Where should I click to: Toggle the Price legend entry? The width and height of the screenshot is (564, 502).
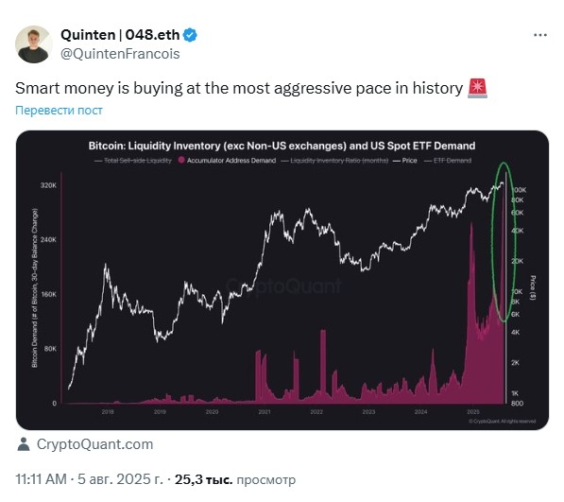click(405, 161)
